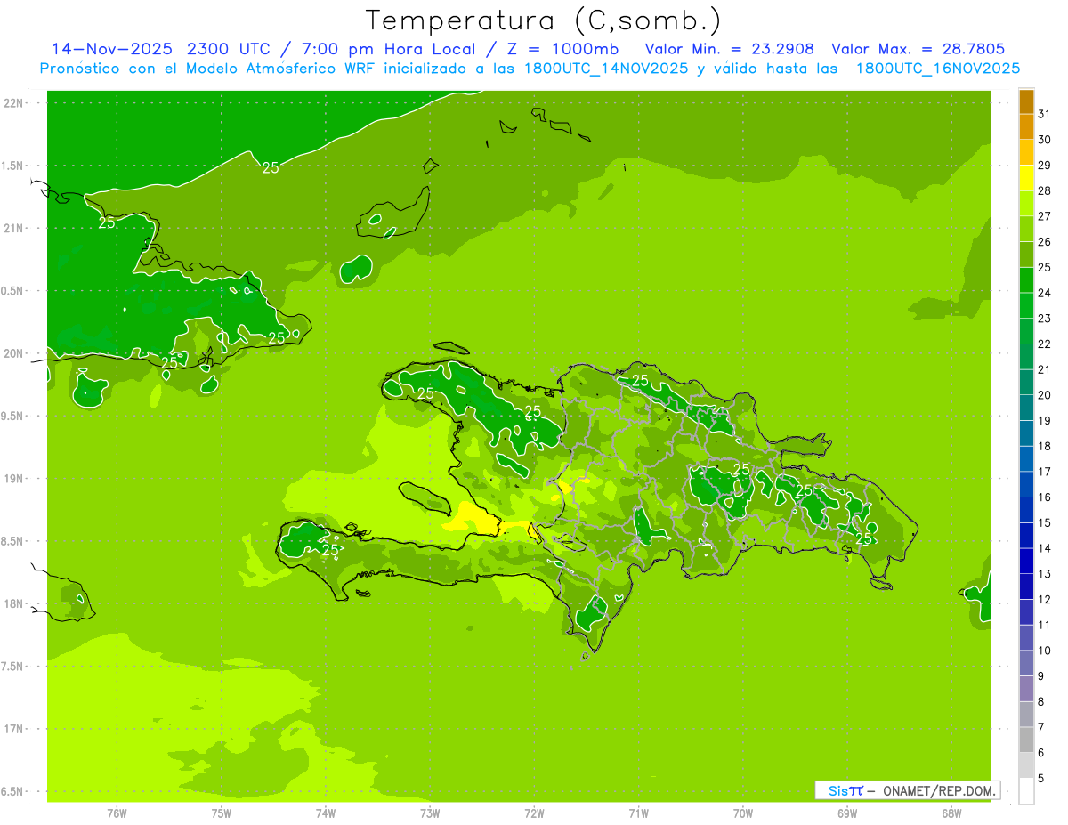The width and height of the screenshot is (1068, 825).
Task: Select the "1800UTC_16NOV2025" valid-until time
Action: coord(937,69)
